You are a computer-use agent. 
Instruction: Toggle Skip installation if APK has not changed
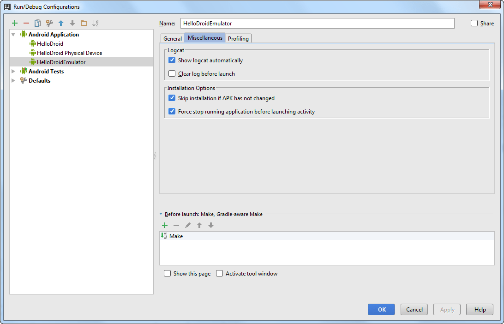(172, 98)
